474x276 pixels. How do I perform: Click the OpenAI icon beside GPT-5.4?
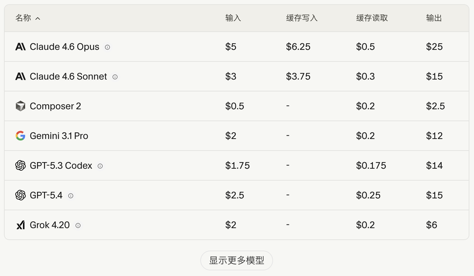20,195
